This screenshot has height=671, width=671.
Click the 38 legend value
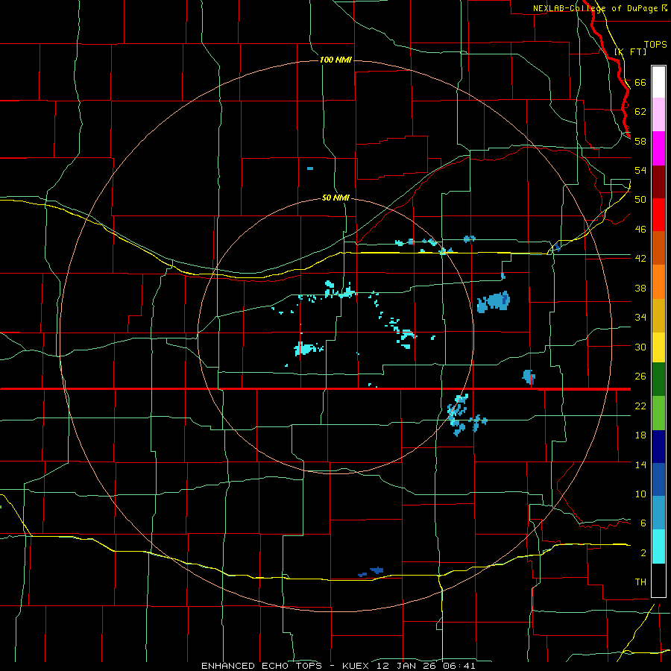coord(640,288)
